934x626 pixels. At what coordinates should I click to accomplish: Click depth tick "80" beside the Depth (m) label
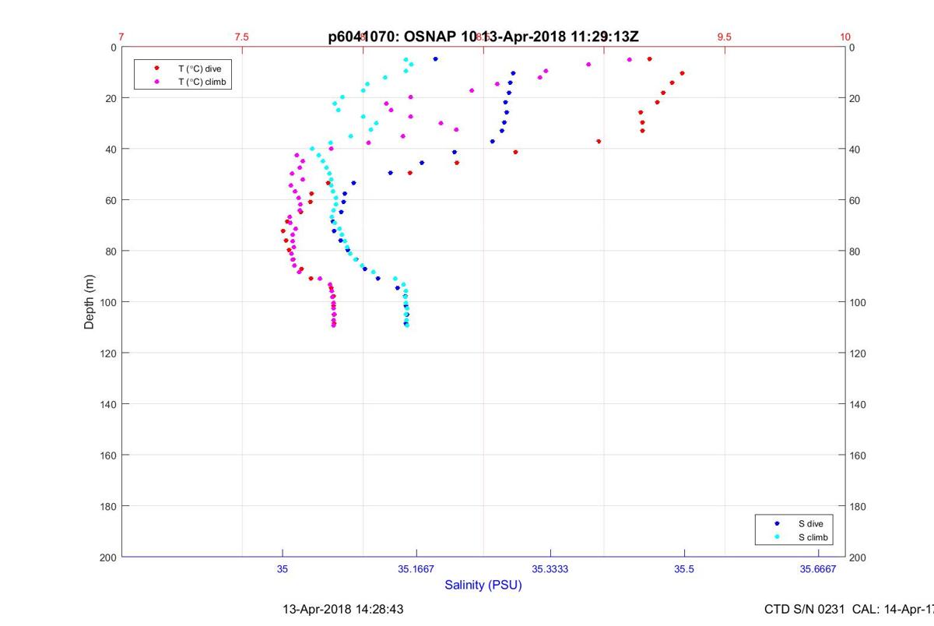coord(111,251)
